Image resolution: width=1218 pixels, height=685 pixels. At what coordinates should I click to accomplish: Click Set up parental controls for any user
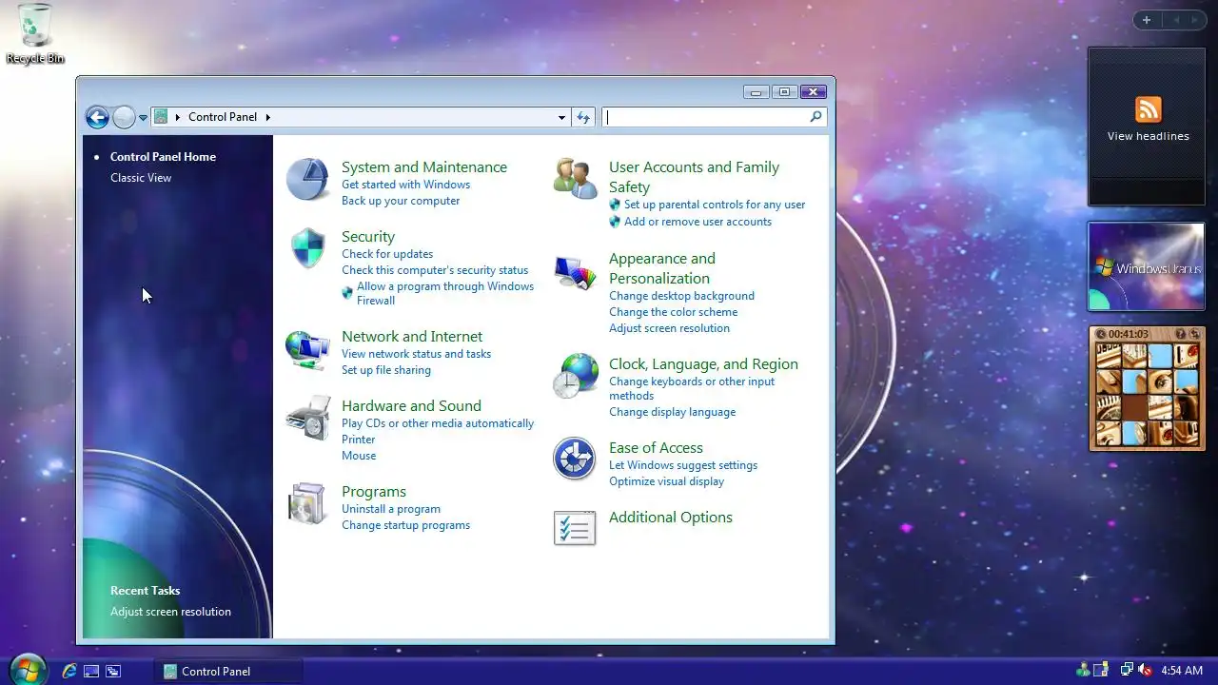(715, 205)
